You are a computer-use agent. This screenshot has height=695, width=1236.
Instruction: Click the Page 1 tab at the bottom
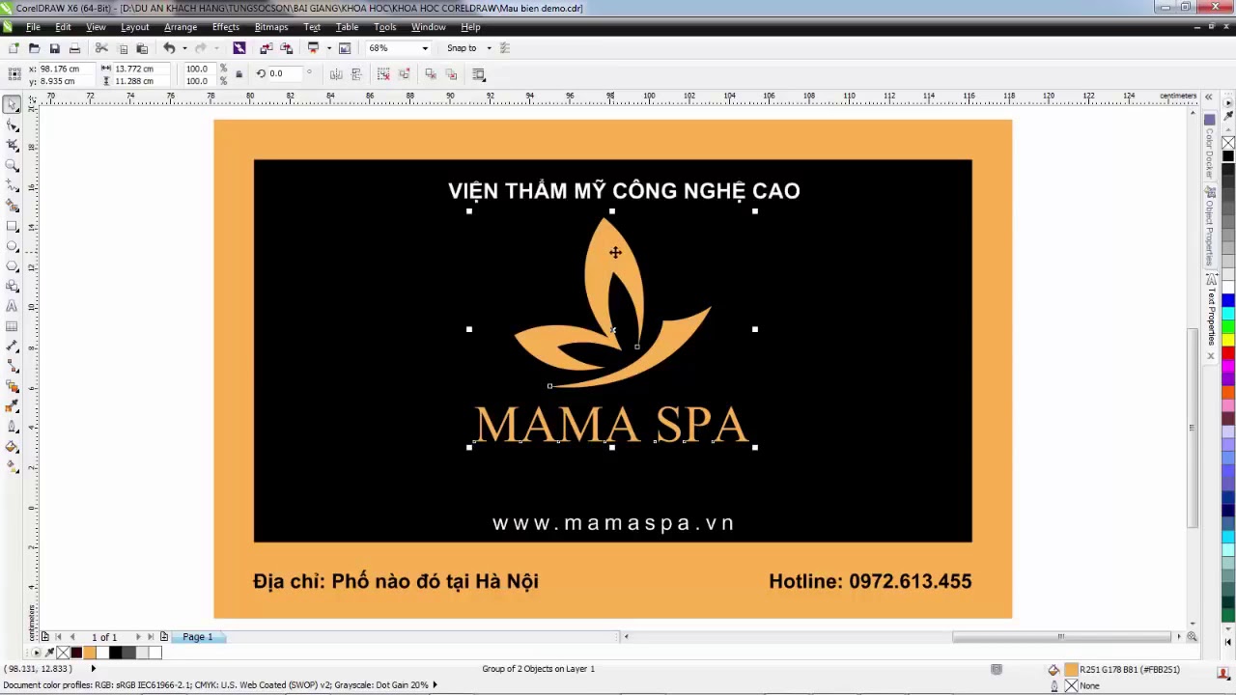[197, 636]
